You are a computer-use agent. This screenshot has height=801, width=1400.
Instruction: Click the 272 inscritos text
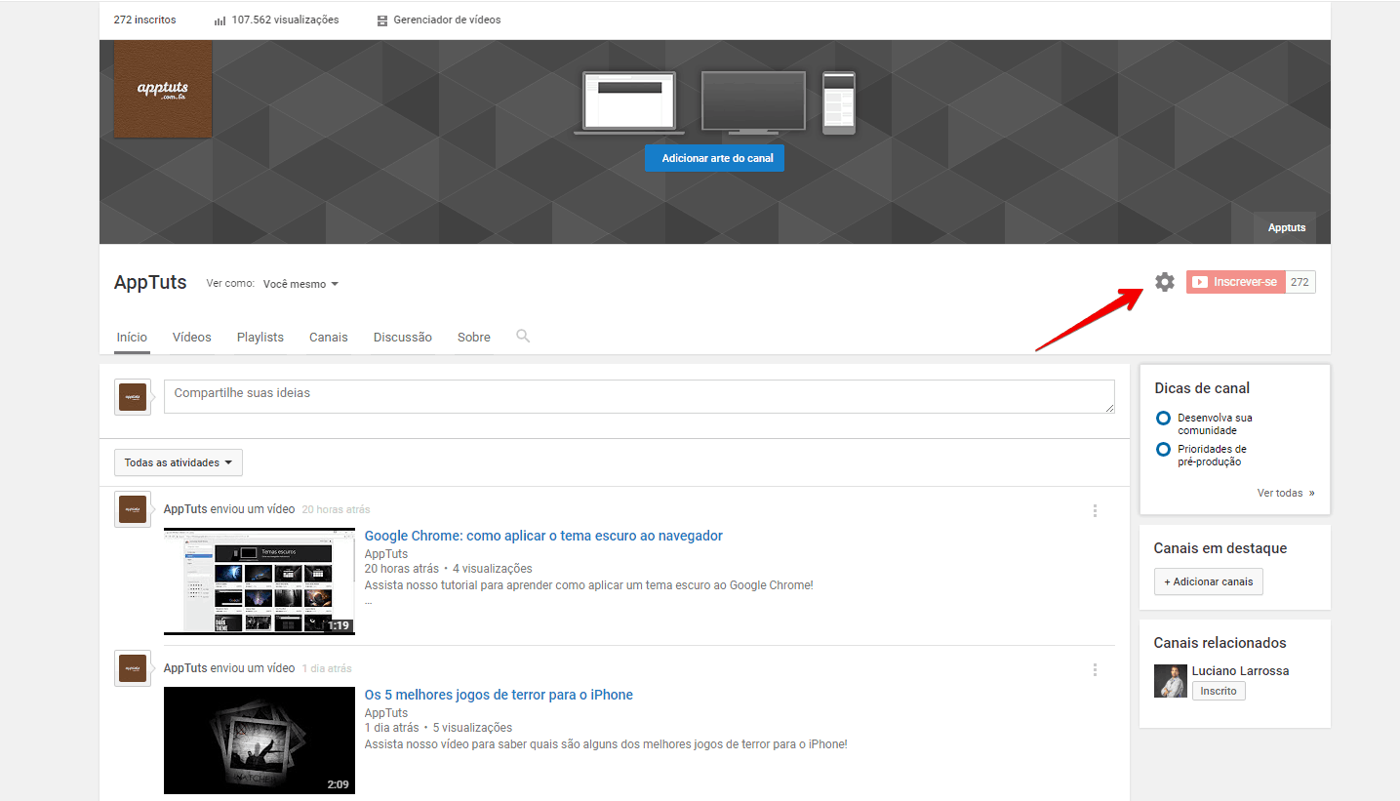pos(145,20)
